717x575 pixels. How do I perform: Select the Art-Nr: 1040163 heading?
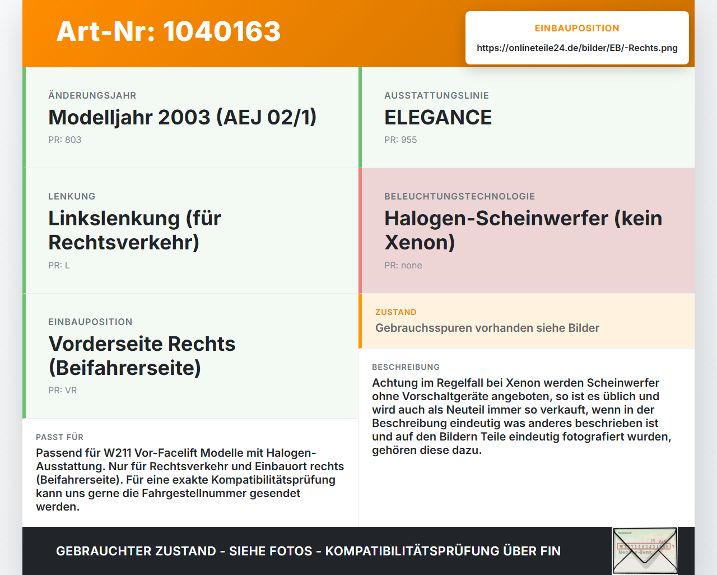tap(168, 31)
